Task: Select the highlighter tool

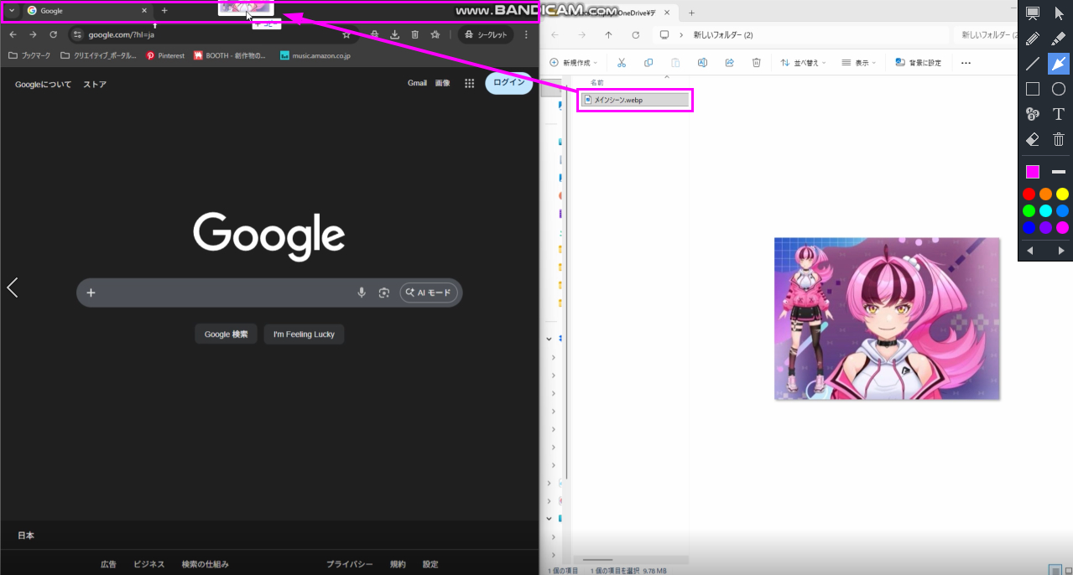Action: click(1059, 39)
